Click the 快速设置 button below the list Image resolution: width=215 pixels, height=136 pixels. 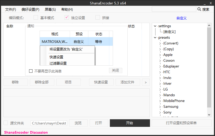coord(101,82)
